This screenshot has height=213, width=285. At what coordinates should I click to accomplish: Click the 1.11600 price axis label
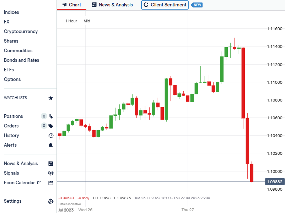[275, 29]
